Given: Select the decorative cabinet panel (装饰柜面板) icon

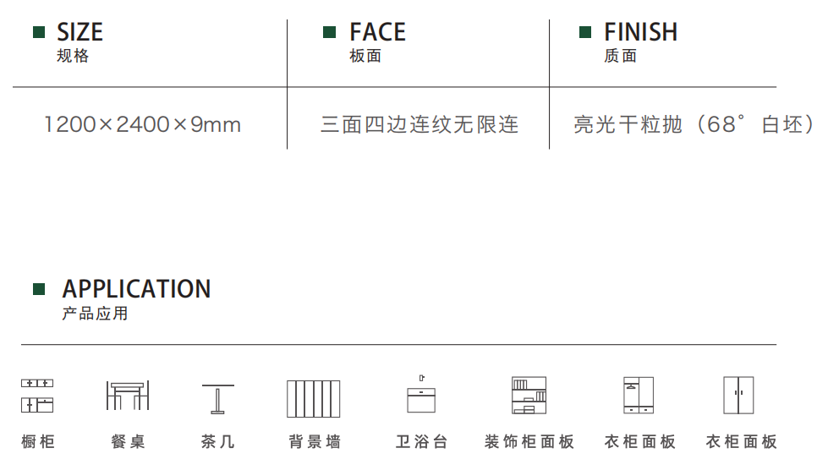Looking at the screenshot, I should pyautogui.click(x=529, y=395).
